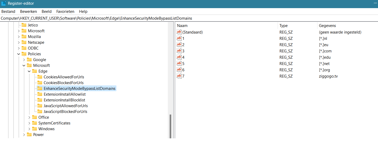Select the Windows folder icon
Viewport: 378px width, 142px height.
(35, 129)
